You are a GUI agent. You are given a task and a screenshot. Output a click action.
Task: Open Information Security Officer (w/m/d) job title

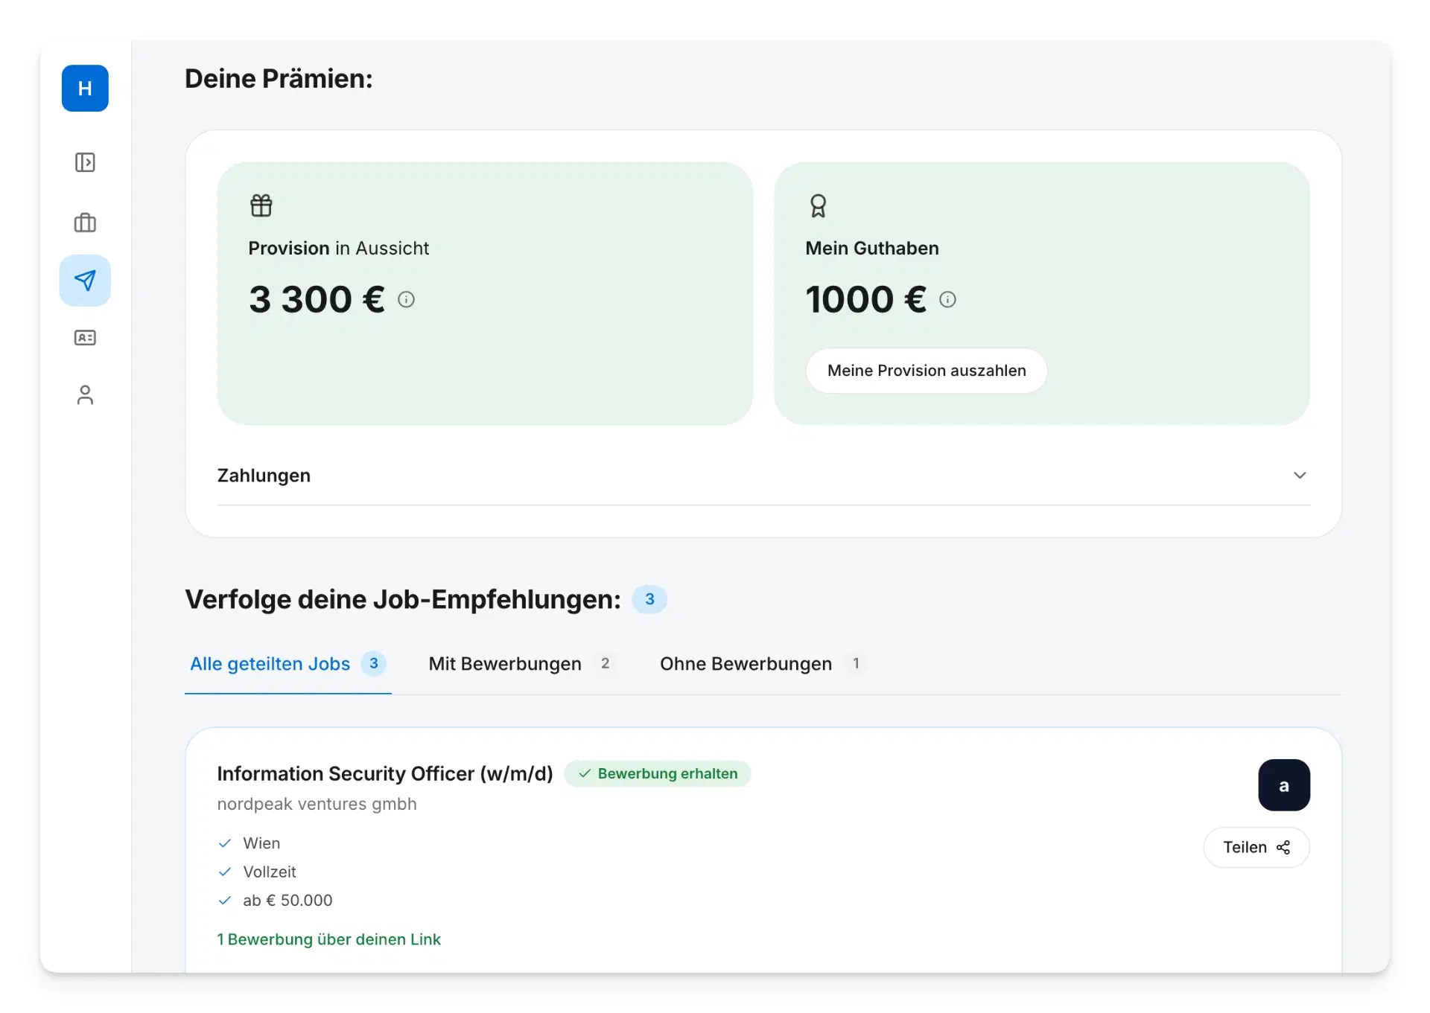(385, 773)
